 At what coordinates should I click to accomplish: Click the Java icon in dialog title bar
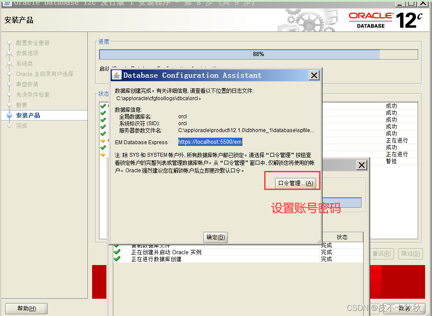pyautogui.click(x=117, y=75)
